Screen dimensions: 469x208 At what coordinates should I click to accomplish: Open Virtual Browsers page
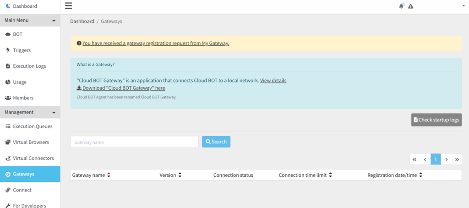[30, 142]
